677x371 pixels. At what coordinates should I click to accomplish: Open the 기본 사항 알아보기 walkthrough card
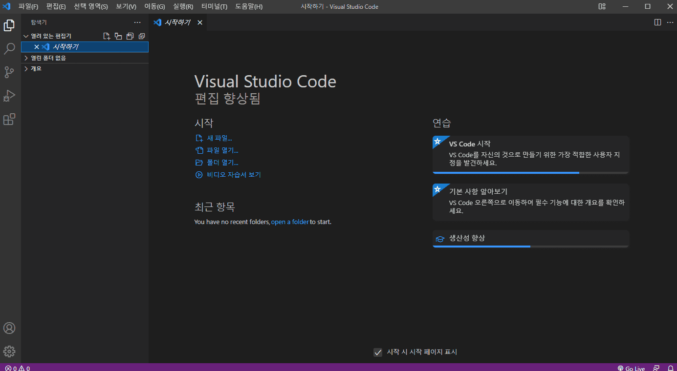click(x=531, y=202)
